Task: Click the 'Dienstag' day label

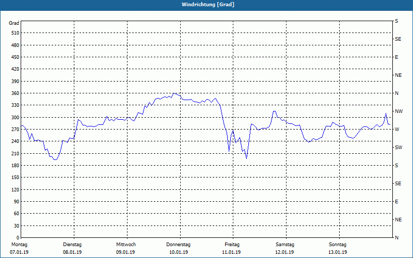Action: tap(72, 245)
